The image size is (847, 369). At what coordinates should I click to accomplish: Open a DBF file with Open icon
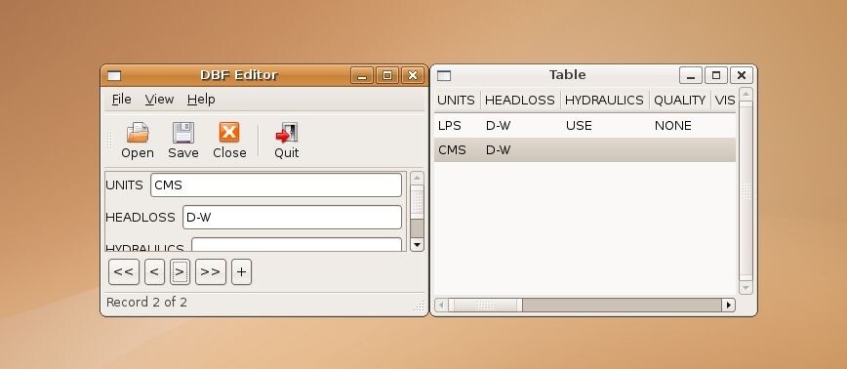pos(138,141)
